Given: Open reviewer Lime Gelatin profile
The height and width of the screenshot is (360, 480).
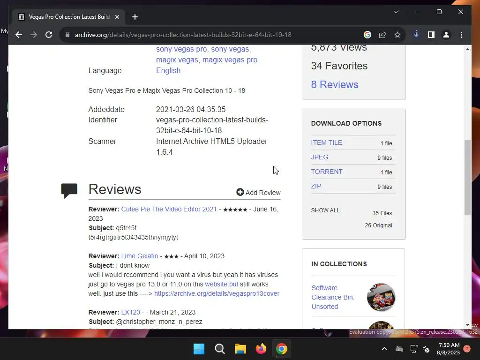Looking at the screenshot, I should (x=140, y=256).
